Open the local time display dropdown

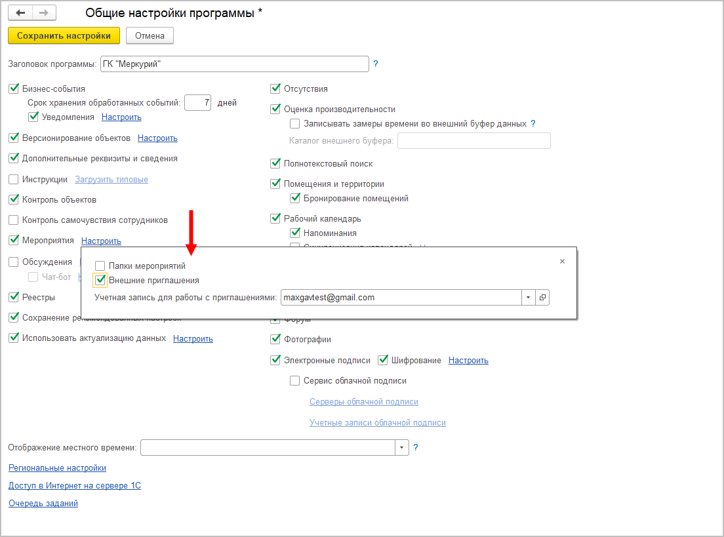coord(401,448)
